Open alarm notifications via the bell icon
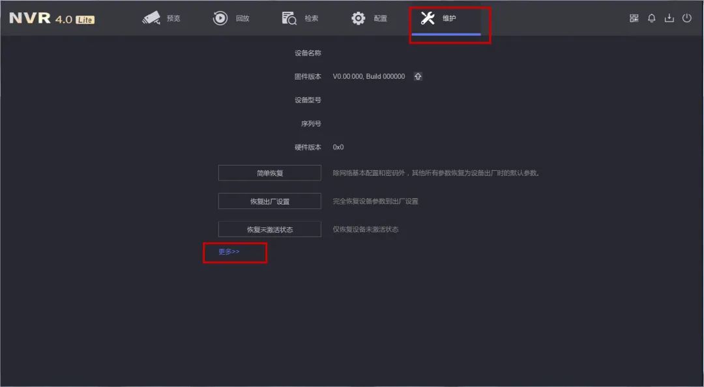Image resolution: width=704 pixels, height=387 pixels. click(652, 18)
